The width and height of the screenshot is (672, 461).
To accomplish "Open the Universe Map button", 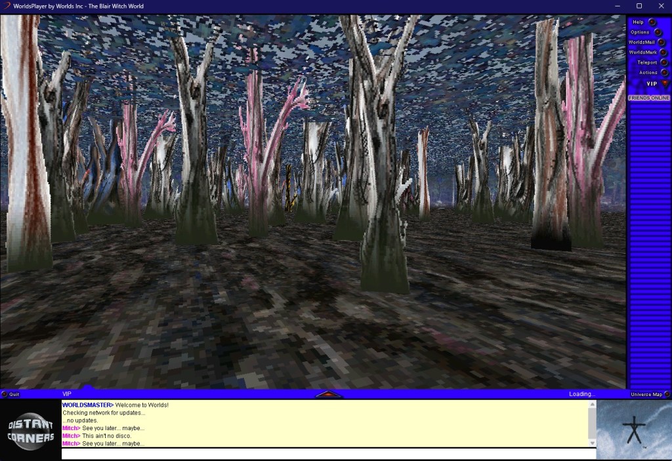I will point(667,394).
